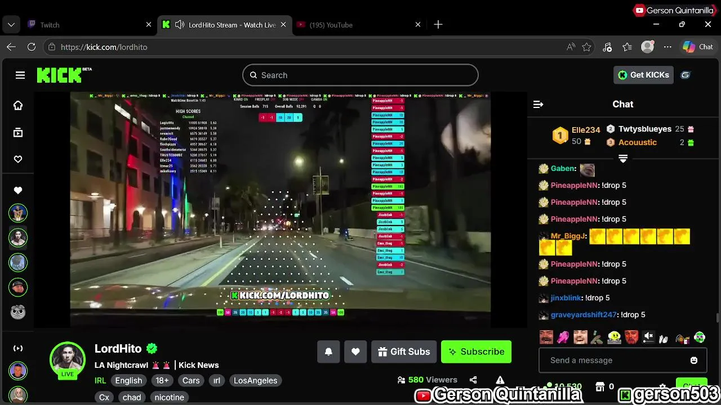The width and height of the screenshot is (721, 405).
Task: Open a new browser tab
Action: pyautogui.click(x=438, y=25)
